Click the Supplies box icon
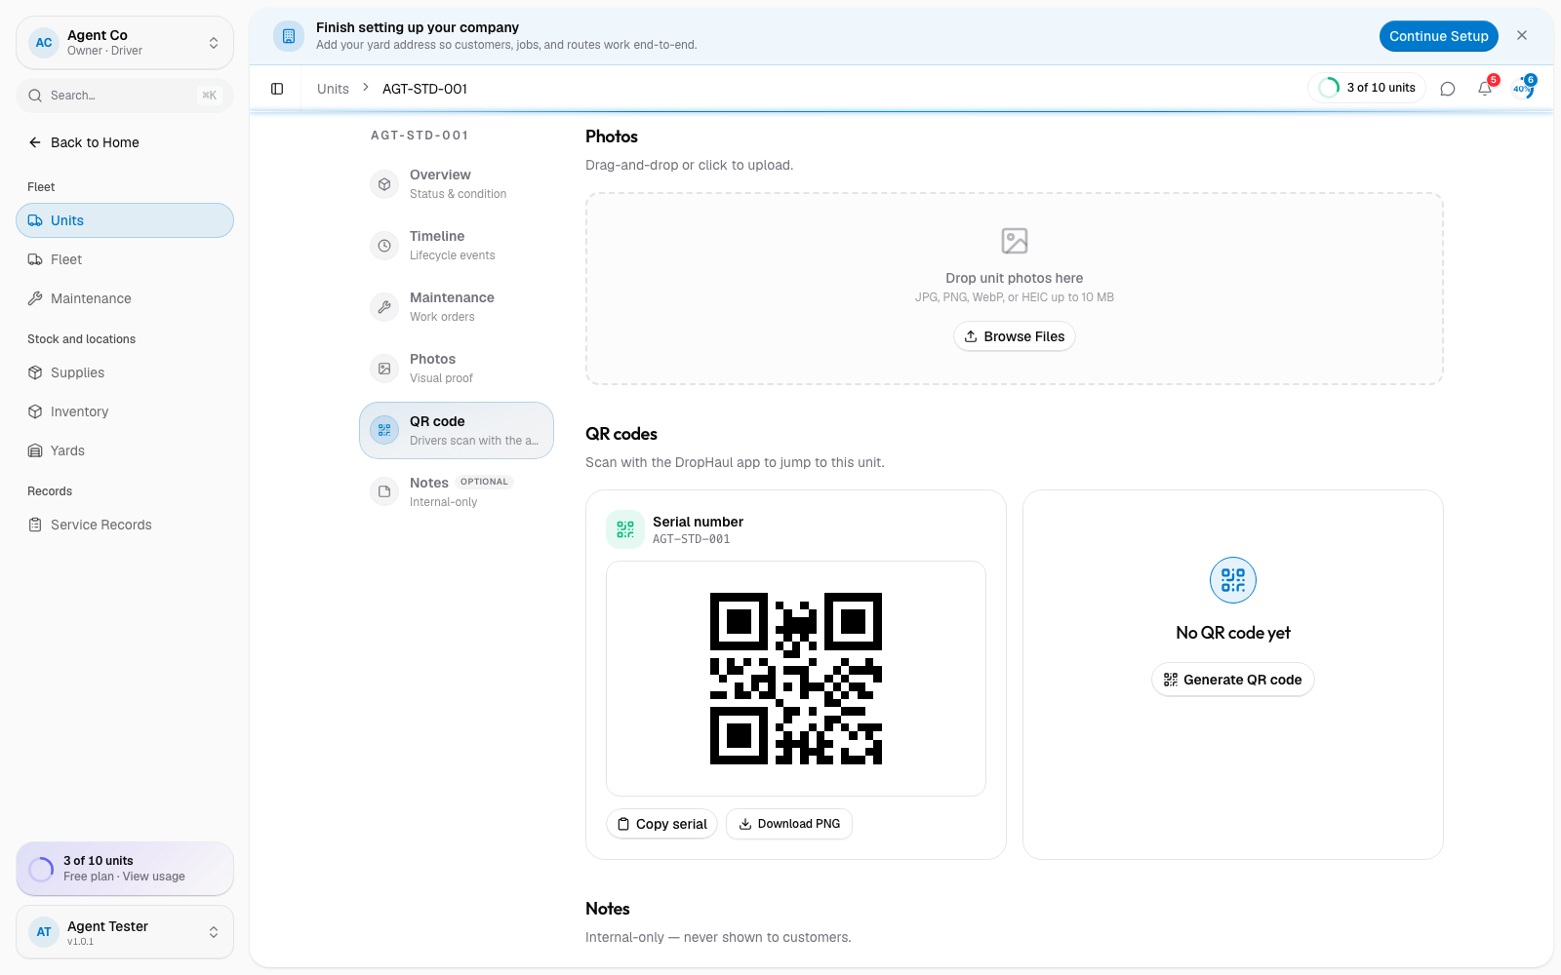The width and height of the screenshot is (1561, 975). [35, 372]
